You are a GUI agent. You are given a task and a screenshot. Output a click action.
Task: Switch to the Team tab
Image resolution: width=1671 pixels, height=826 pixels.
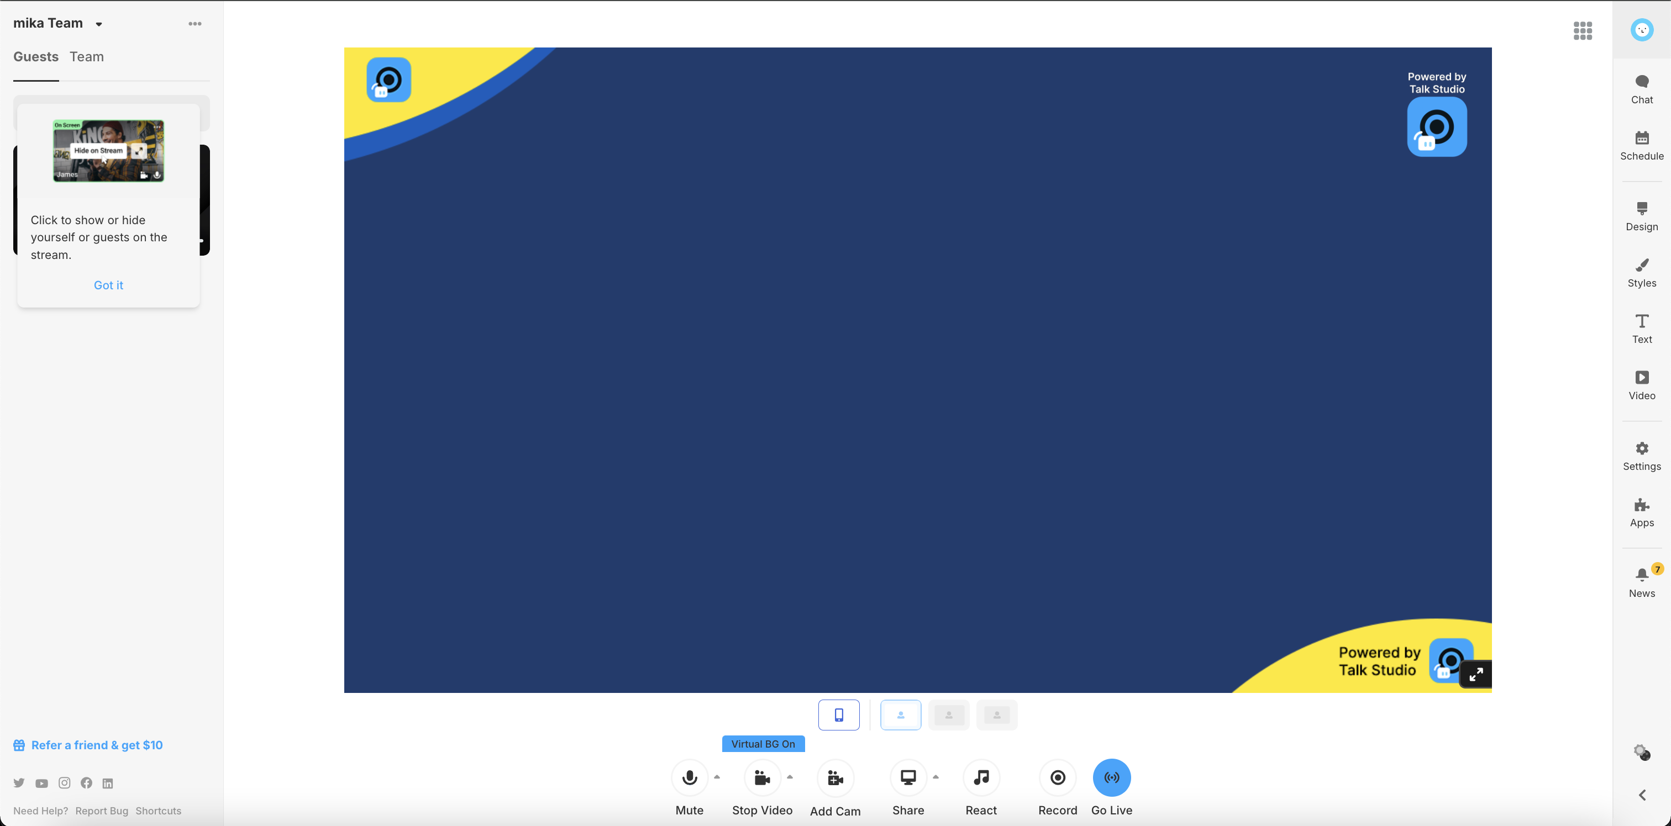[87, 57]
